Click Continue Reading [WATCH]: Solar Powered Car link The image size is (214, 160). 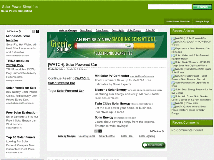pos(69,81)
